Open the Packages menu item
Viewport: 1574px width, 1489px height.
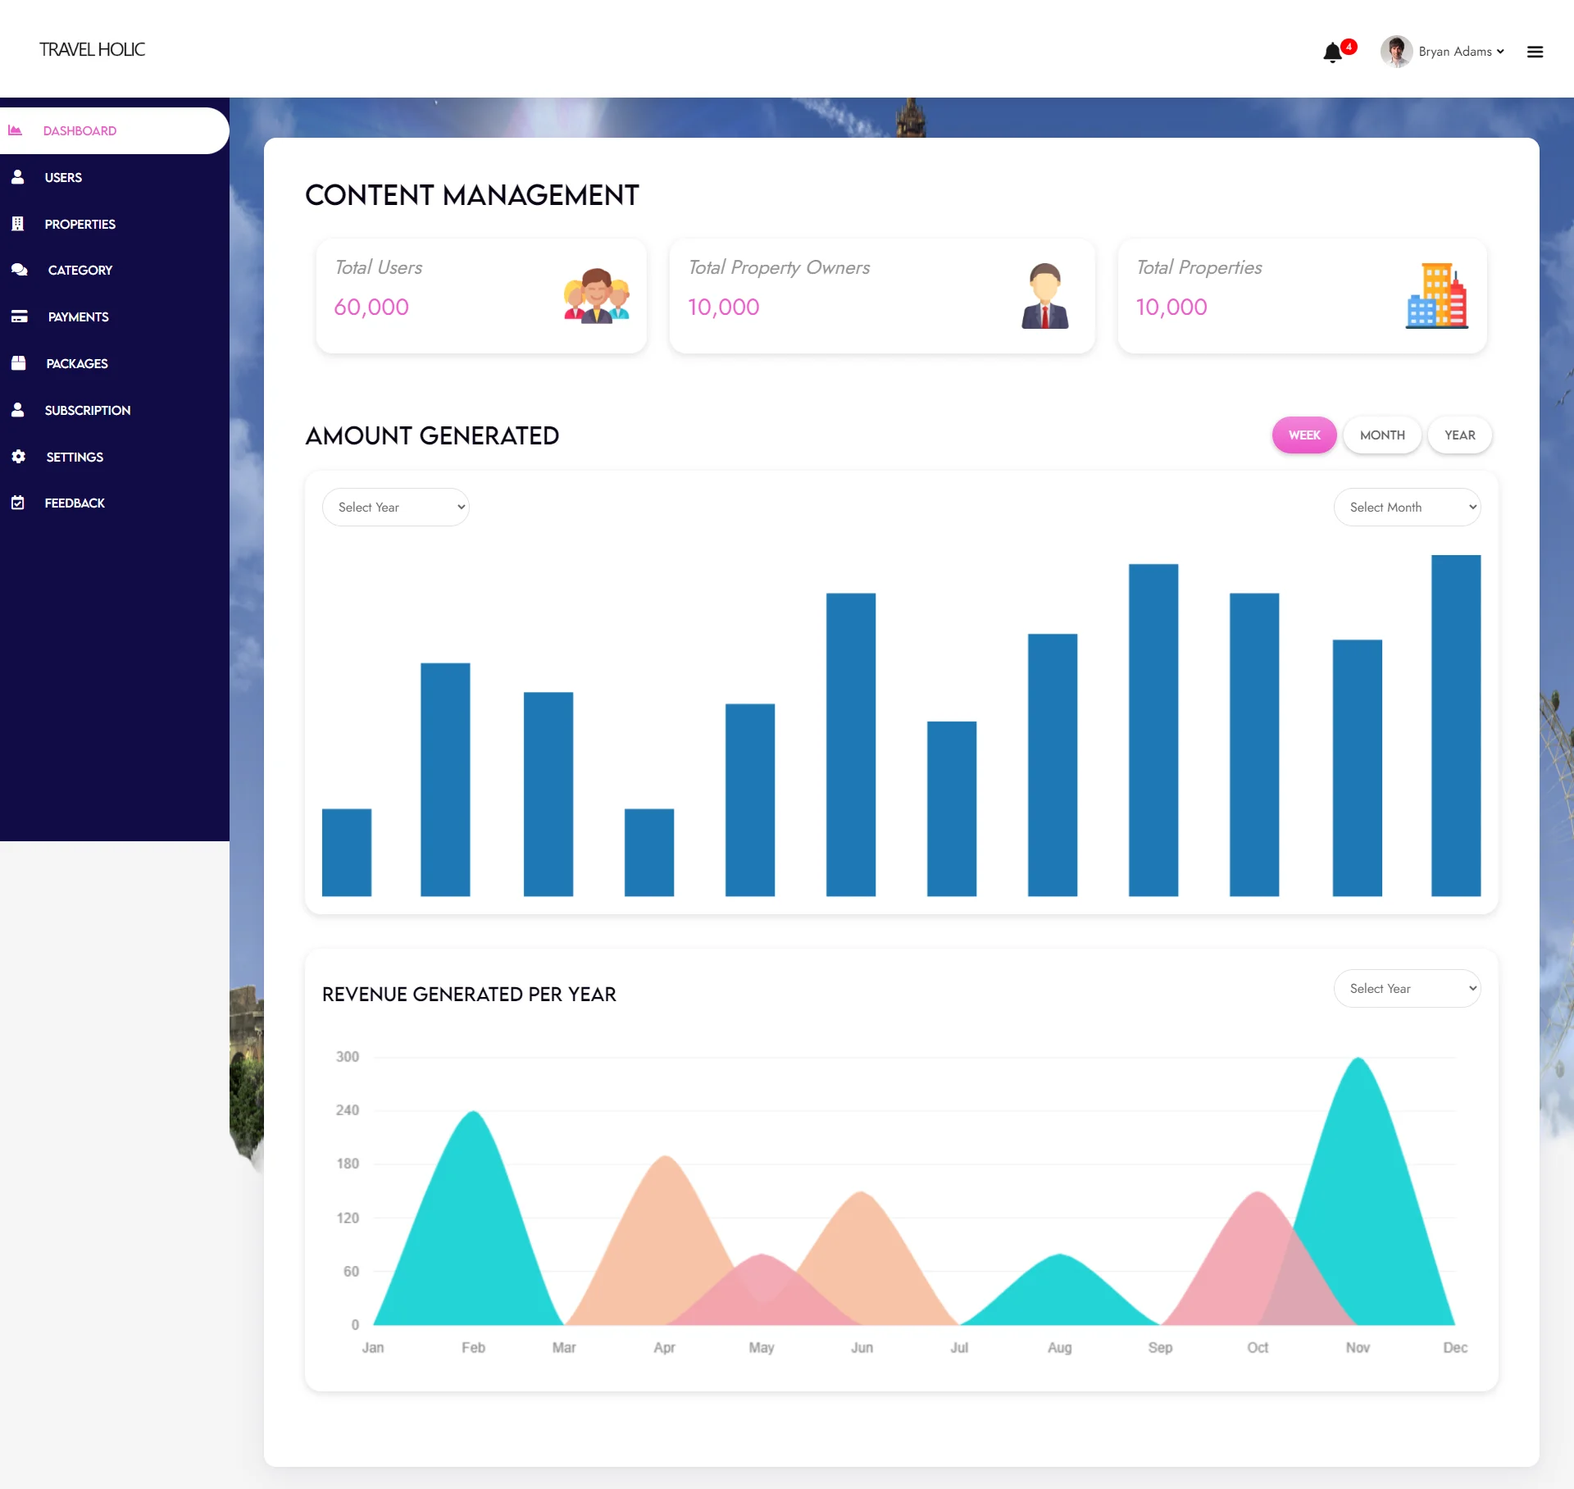pos(76,363)
